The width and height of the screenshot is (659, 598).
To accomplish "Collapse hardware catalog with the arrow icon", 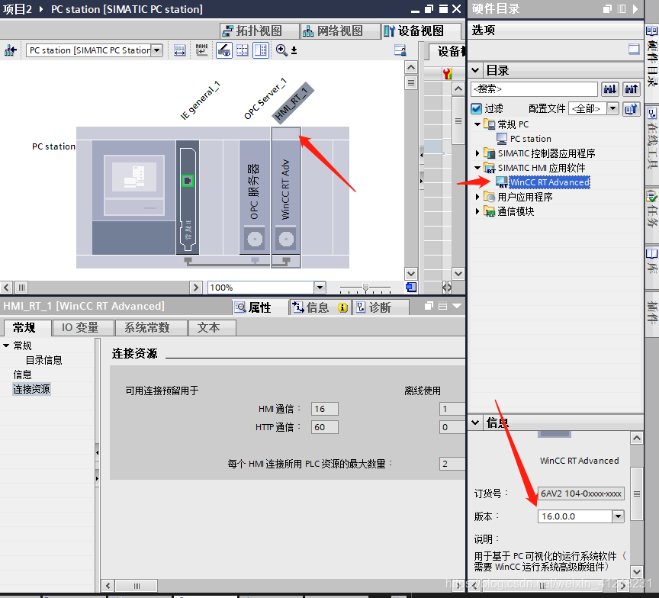I will point(635,9).
